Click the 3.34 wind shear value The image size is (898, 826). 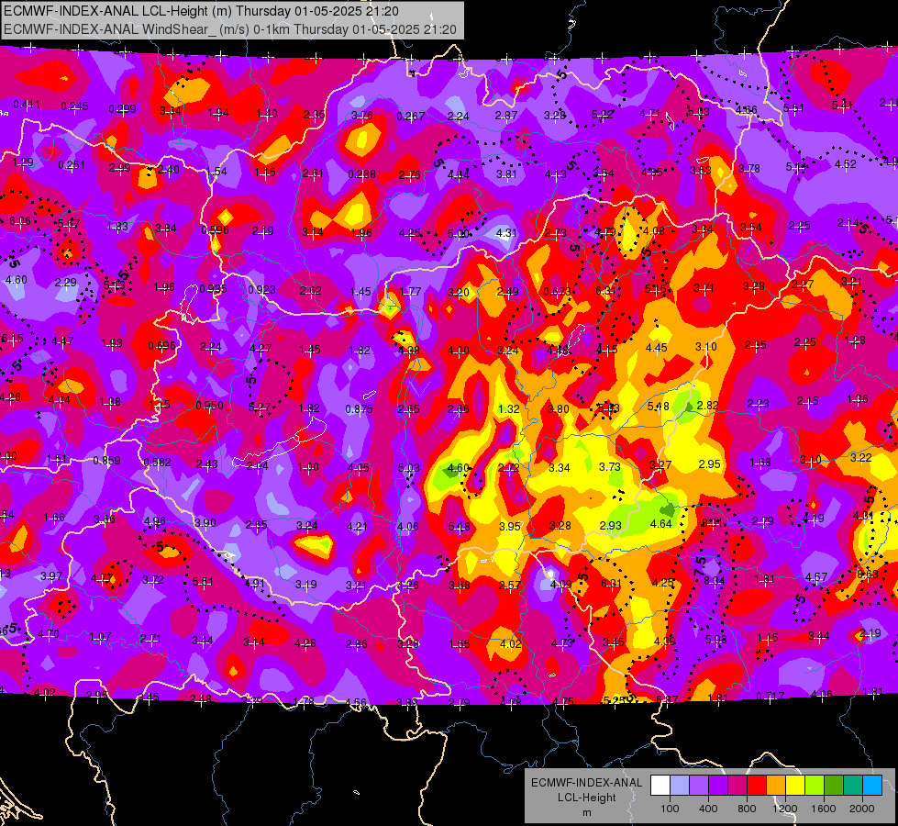point(559,468)
